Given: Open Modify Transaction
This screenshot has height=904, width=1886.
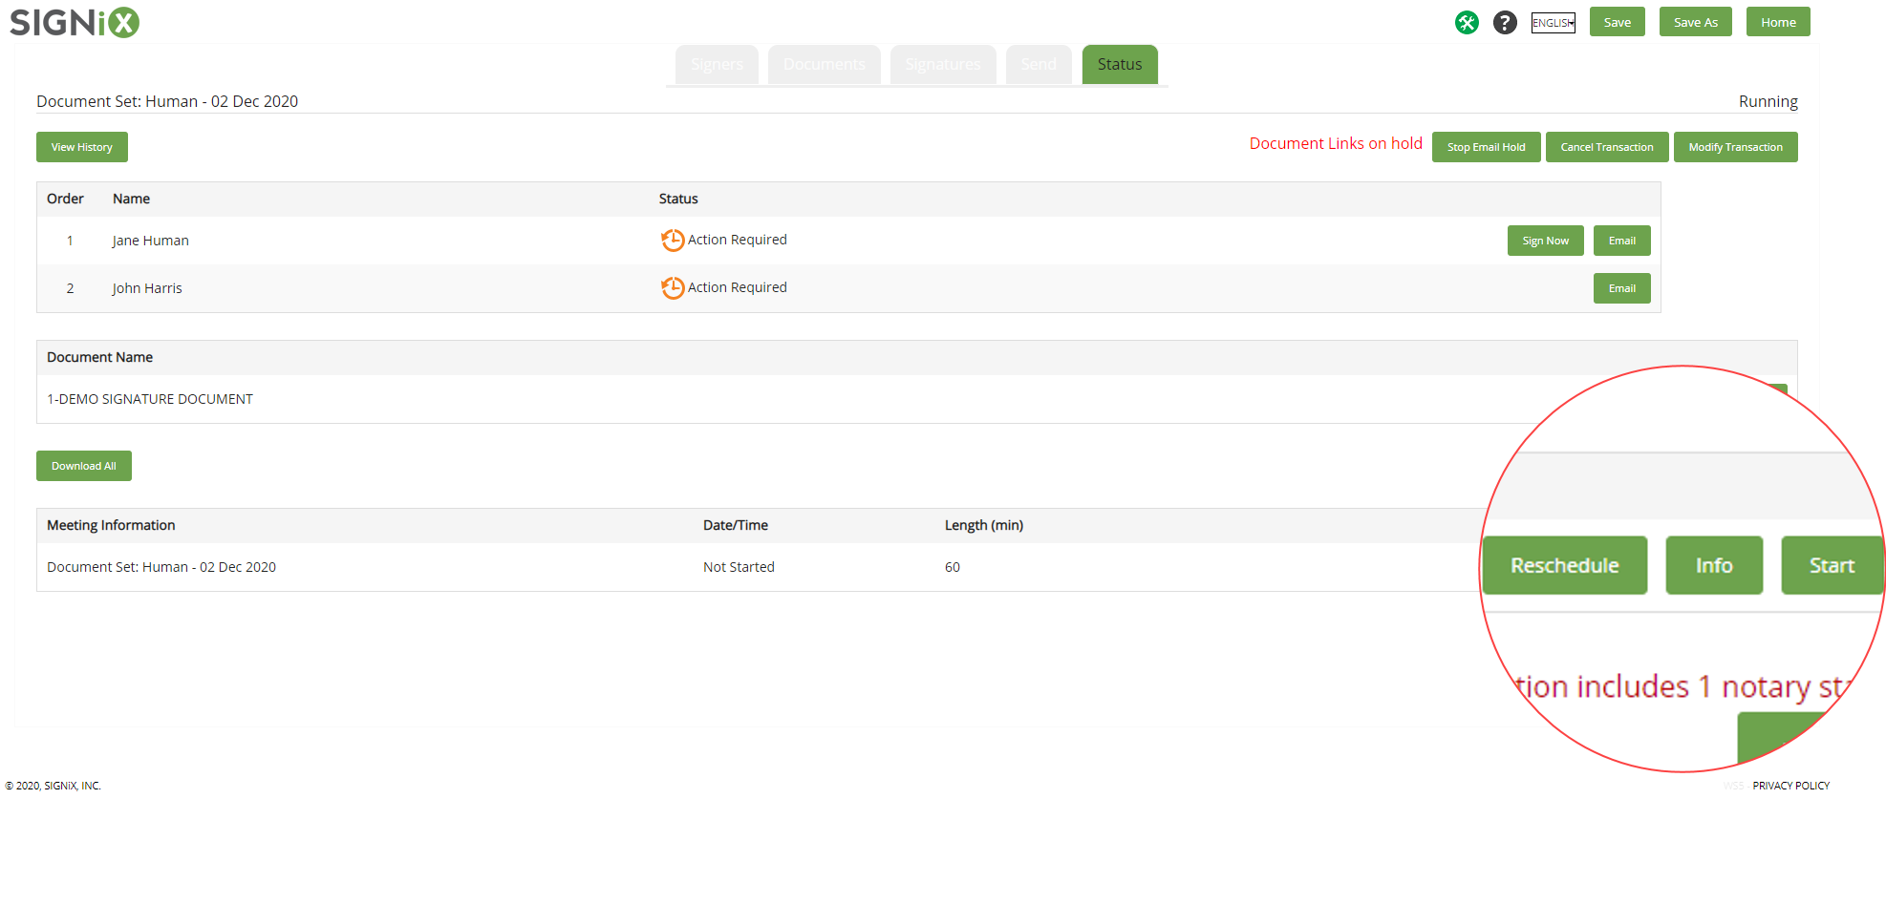Looking at the screenshot, I should [x=1735, y=147].
